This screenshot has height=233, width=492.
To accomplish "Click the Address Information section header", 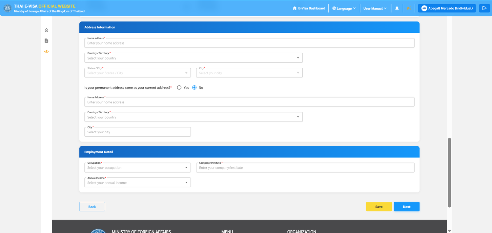I will coord(249,27).
